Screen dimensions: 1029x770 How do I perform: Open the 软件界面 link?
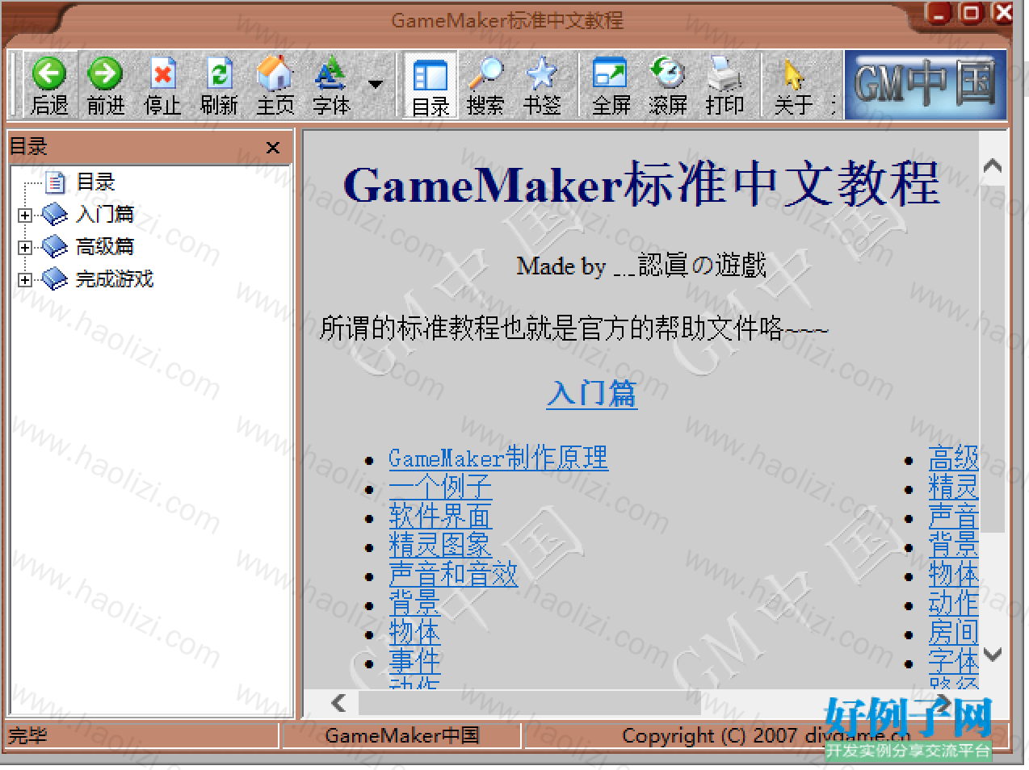pyautogui.click(x=440, y=516)
